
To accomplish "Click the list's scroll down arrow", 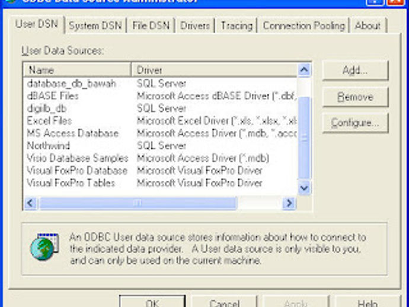I will [304, 188].
